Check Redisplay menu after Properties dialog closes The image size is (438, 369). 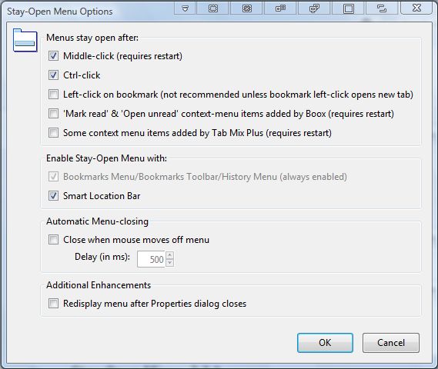pos(53,303)
